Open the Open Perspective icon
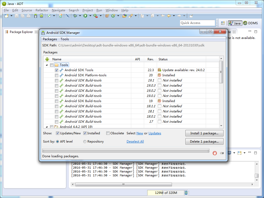264x198 pixels. coord(223,23)
